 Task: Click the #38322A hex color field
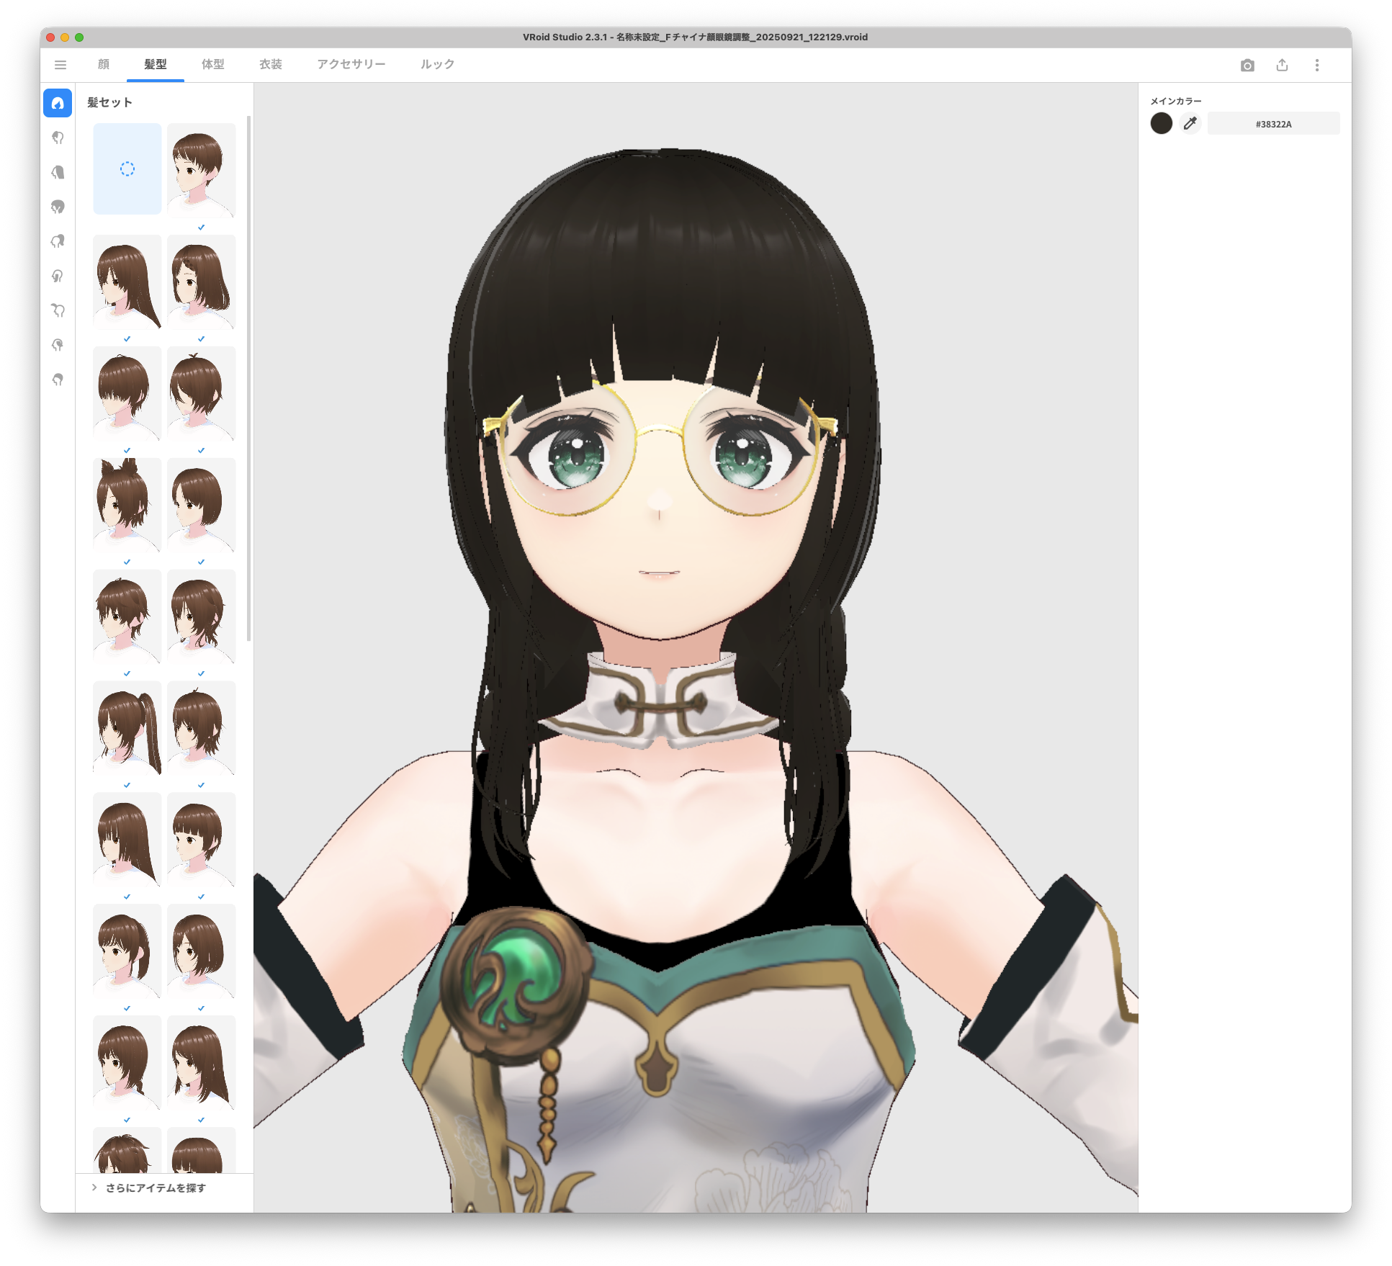click(1272, 124)
